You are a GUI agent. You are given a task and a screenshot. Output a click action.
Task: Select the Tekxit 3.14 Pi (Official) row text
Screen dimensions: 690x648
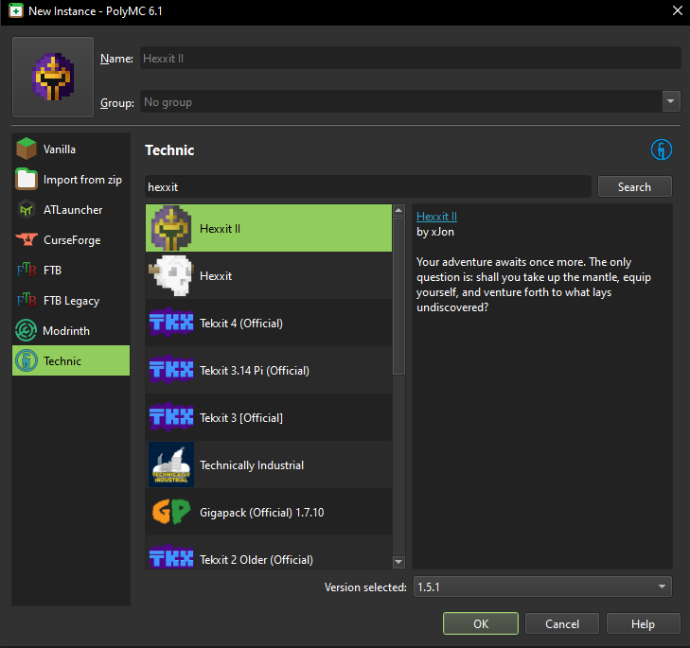(255, 371)
